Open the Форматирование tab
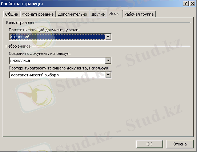This screenshot has width=197, height=152. coord(38,14)
